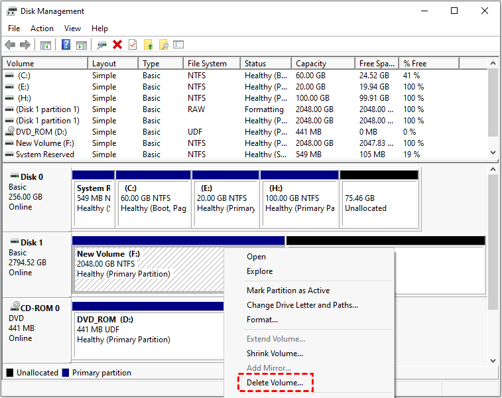502x398 pixels.
Task: Click the blue Help question mark icon
Action: point(66,44)
